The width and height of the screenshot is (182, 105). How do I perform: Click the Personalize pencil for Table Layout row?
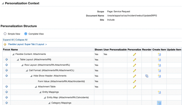134,60
